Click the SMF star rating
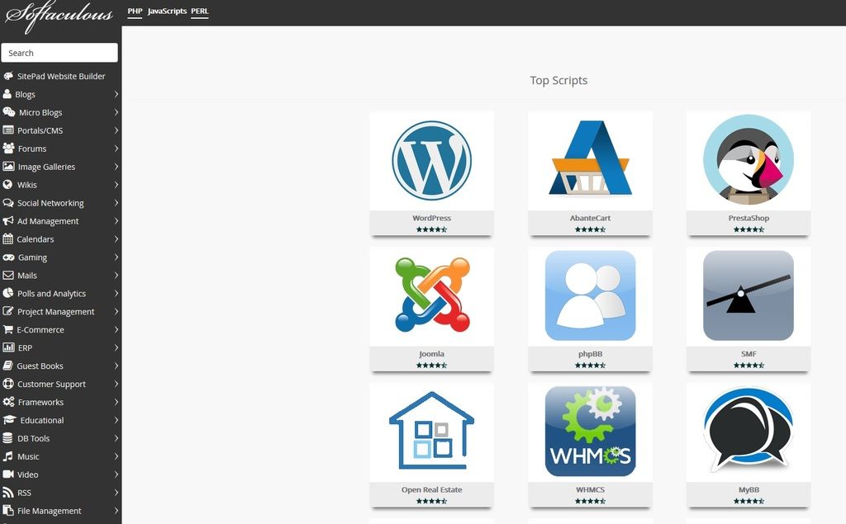Viewport: 846px width, 524px height. point(749,365)
